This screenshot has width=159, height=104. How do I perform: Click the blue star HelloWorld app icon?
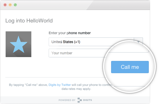18,44
